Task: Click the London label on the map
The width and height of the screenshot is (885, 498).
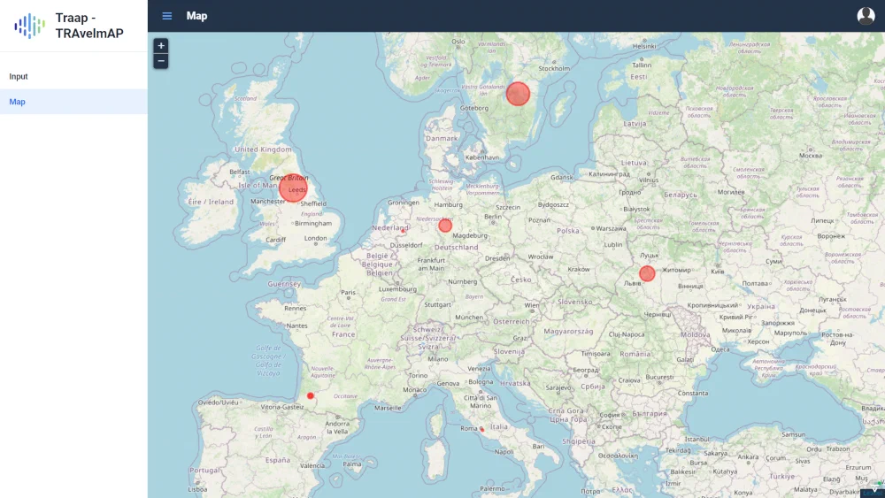Action: tap(316, 238)
